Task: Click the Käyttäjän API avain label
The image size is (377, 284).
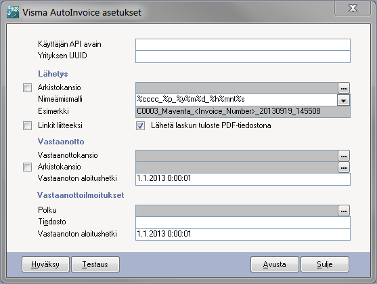Action: coord(70,44)
